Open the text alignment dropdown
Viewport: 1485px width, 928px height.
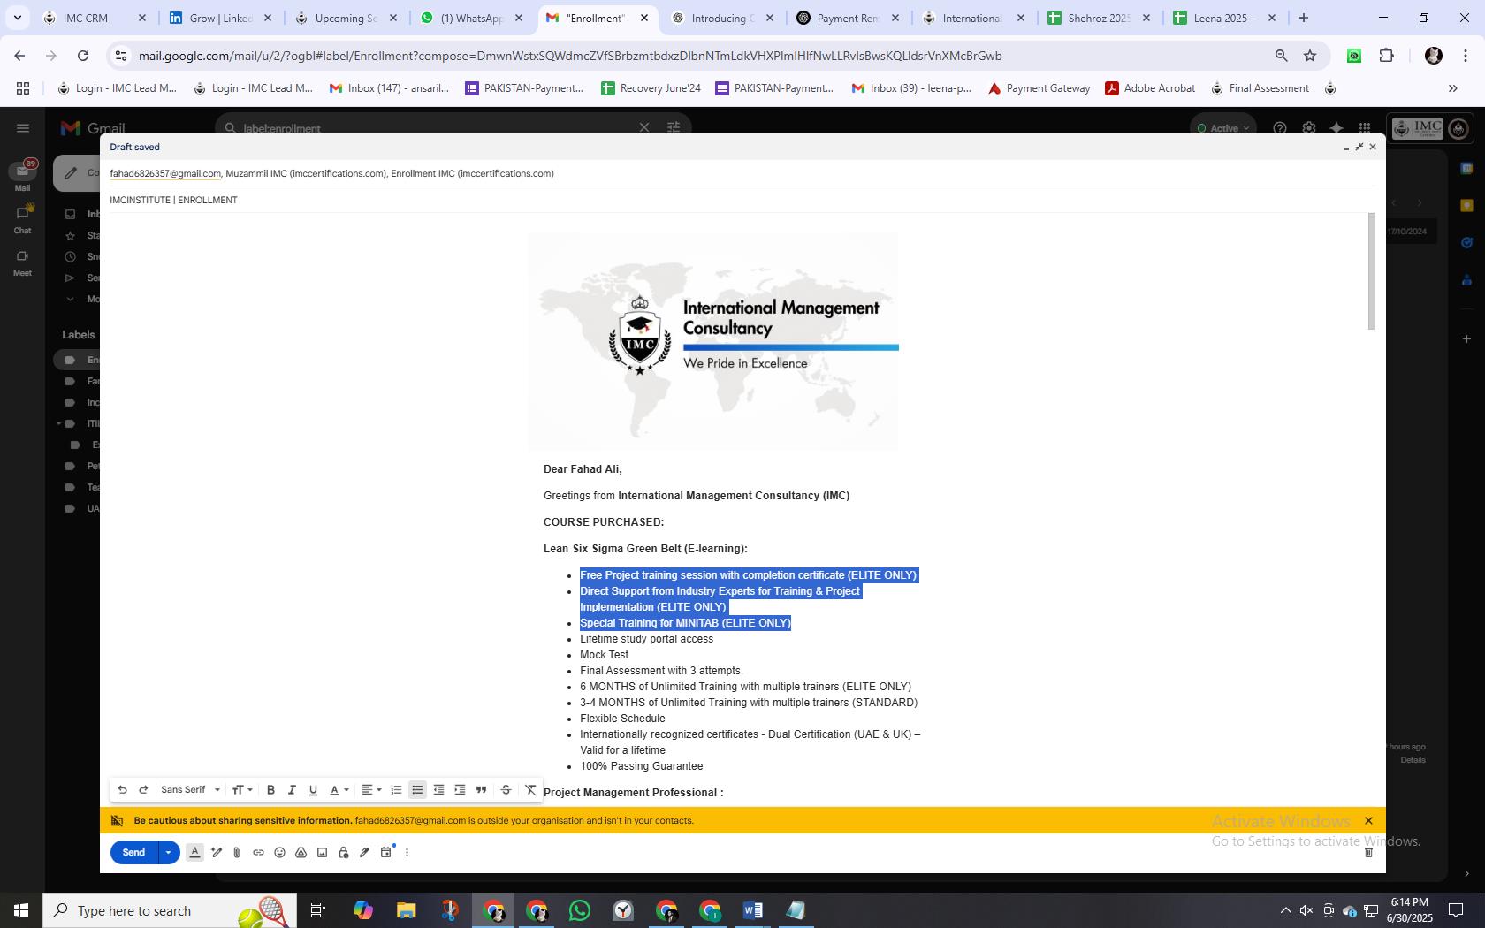pyautogui.click(x=371, y=790)
